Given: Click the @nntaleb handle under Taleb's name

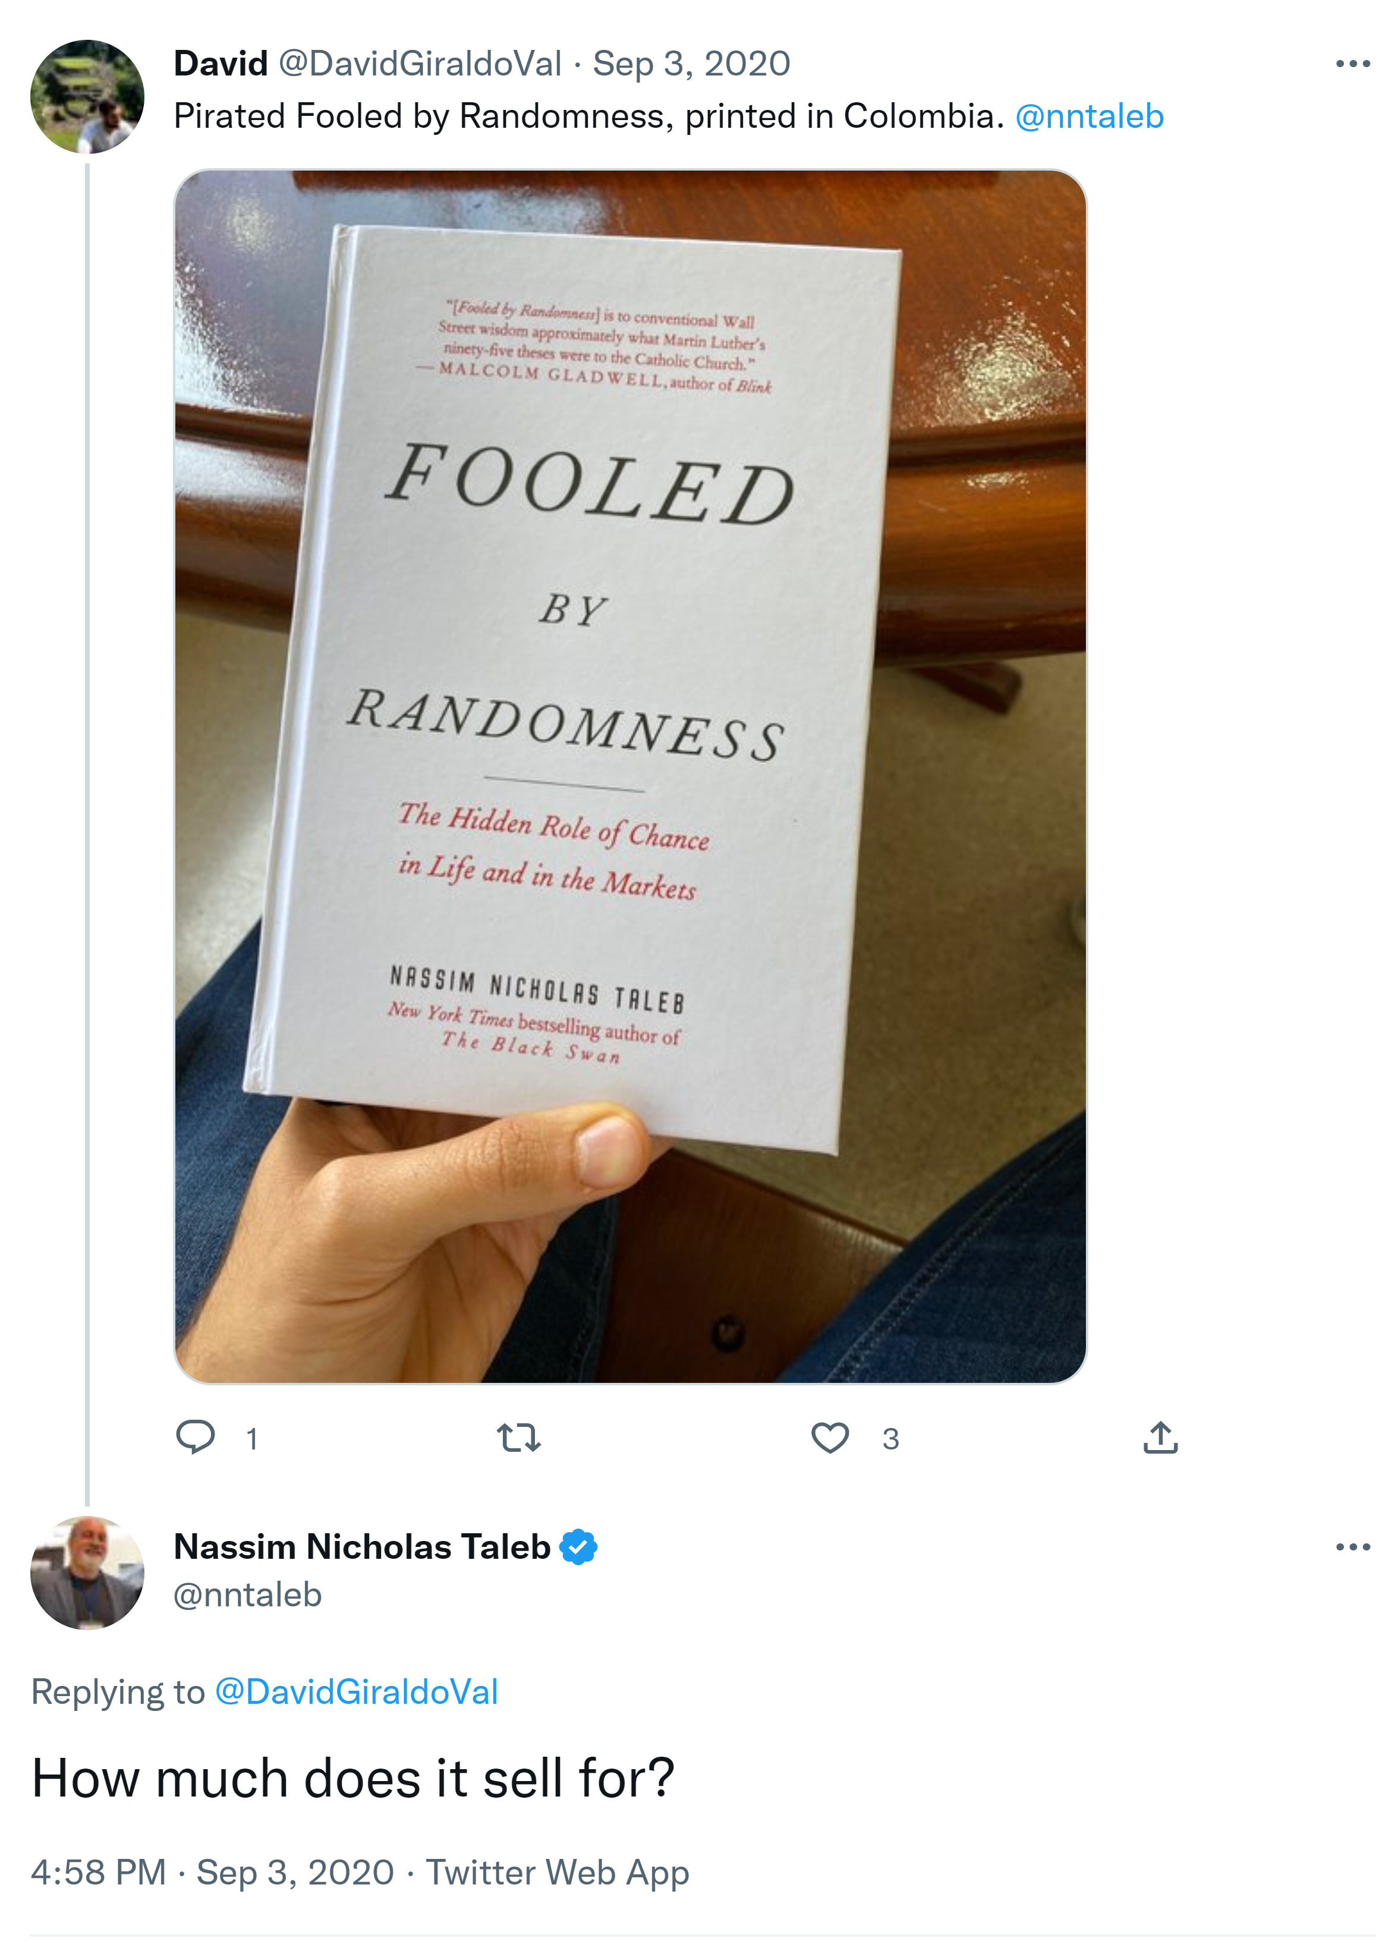Looking at the screenshot, I should [x=247, y=1595].
